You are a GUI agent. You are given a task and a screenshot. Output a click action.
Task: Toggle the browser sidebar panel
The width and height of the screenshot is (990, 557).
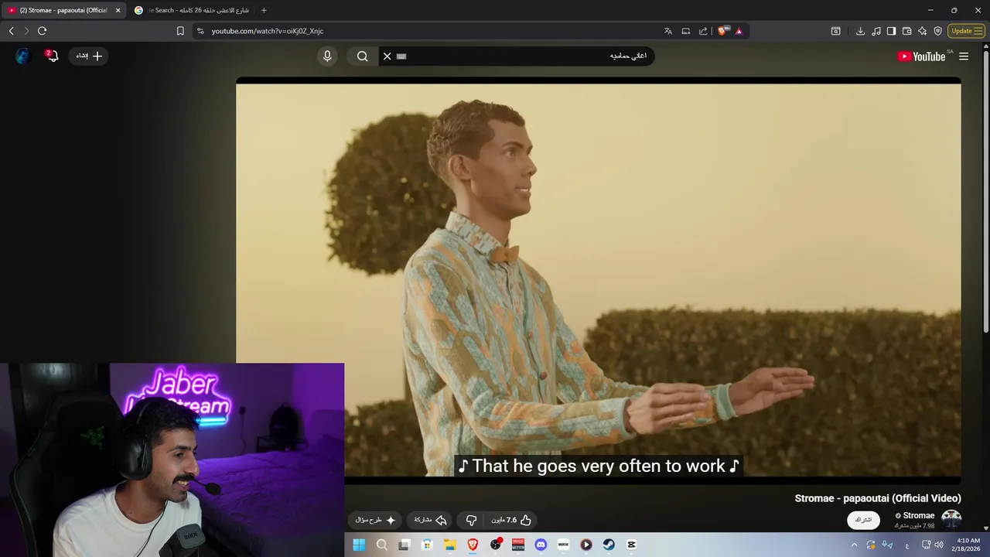coord(891,31)
